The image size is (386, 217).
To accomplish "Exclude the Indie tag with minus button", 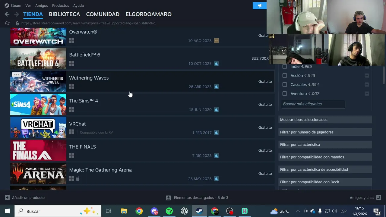I will [x=367, y=67].
